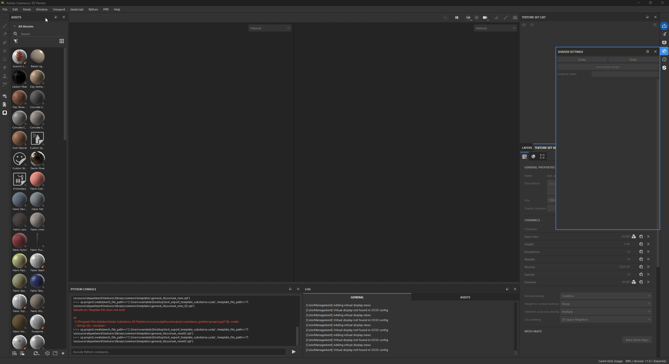Switch to the Assets log tab

[x=465, y=297]
